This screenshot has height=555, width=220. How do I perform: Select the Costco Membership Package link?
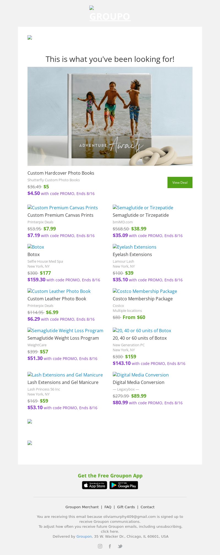pos(145,291)
